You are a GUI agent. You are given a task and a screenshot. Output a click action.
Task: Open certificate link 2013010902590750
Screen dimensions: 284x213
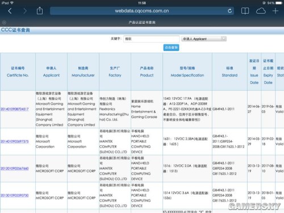(x=15, y=195)
